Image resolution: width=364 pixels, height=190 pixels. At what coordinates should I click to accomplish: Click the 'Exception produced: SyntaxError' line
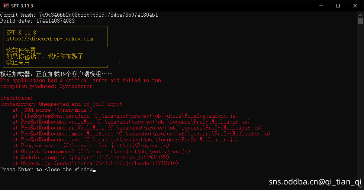[46, 86]
